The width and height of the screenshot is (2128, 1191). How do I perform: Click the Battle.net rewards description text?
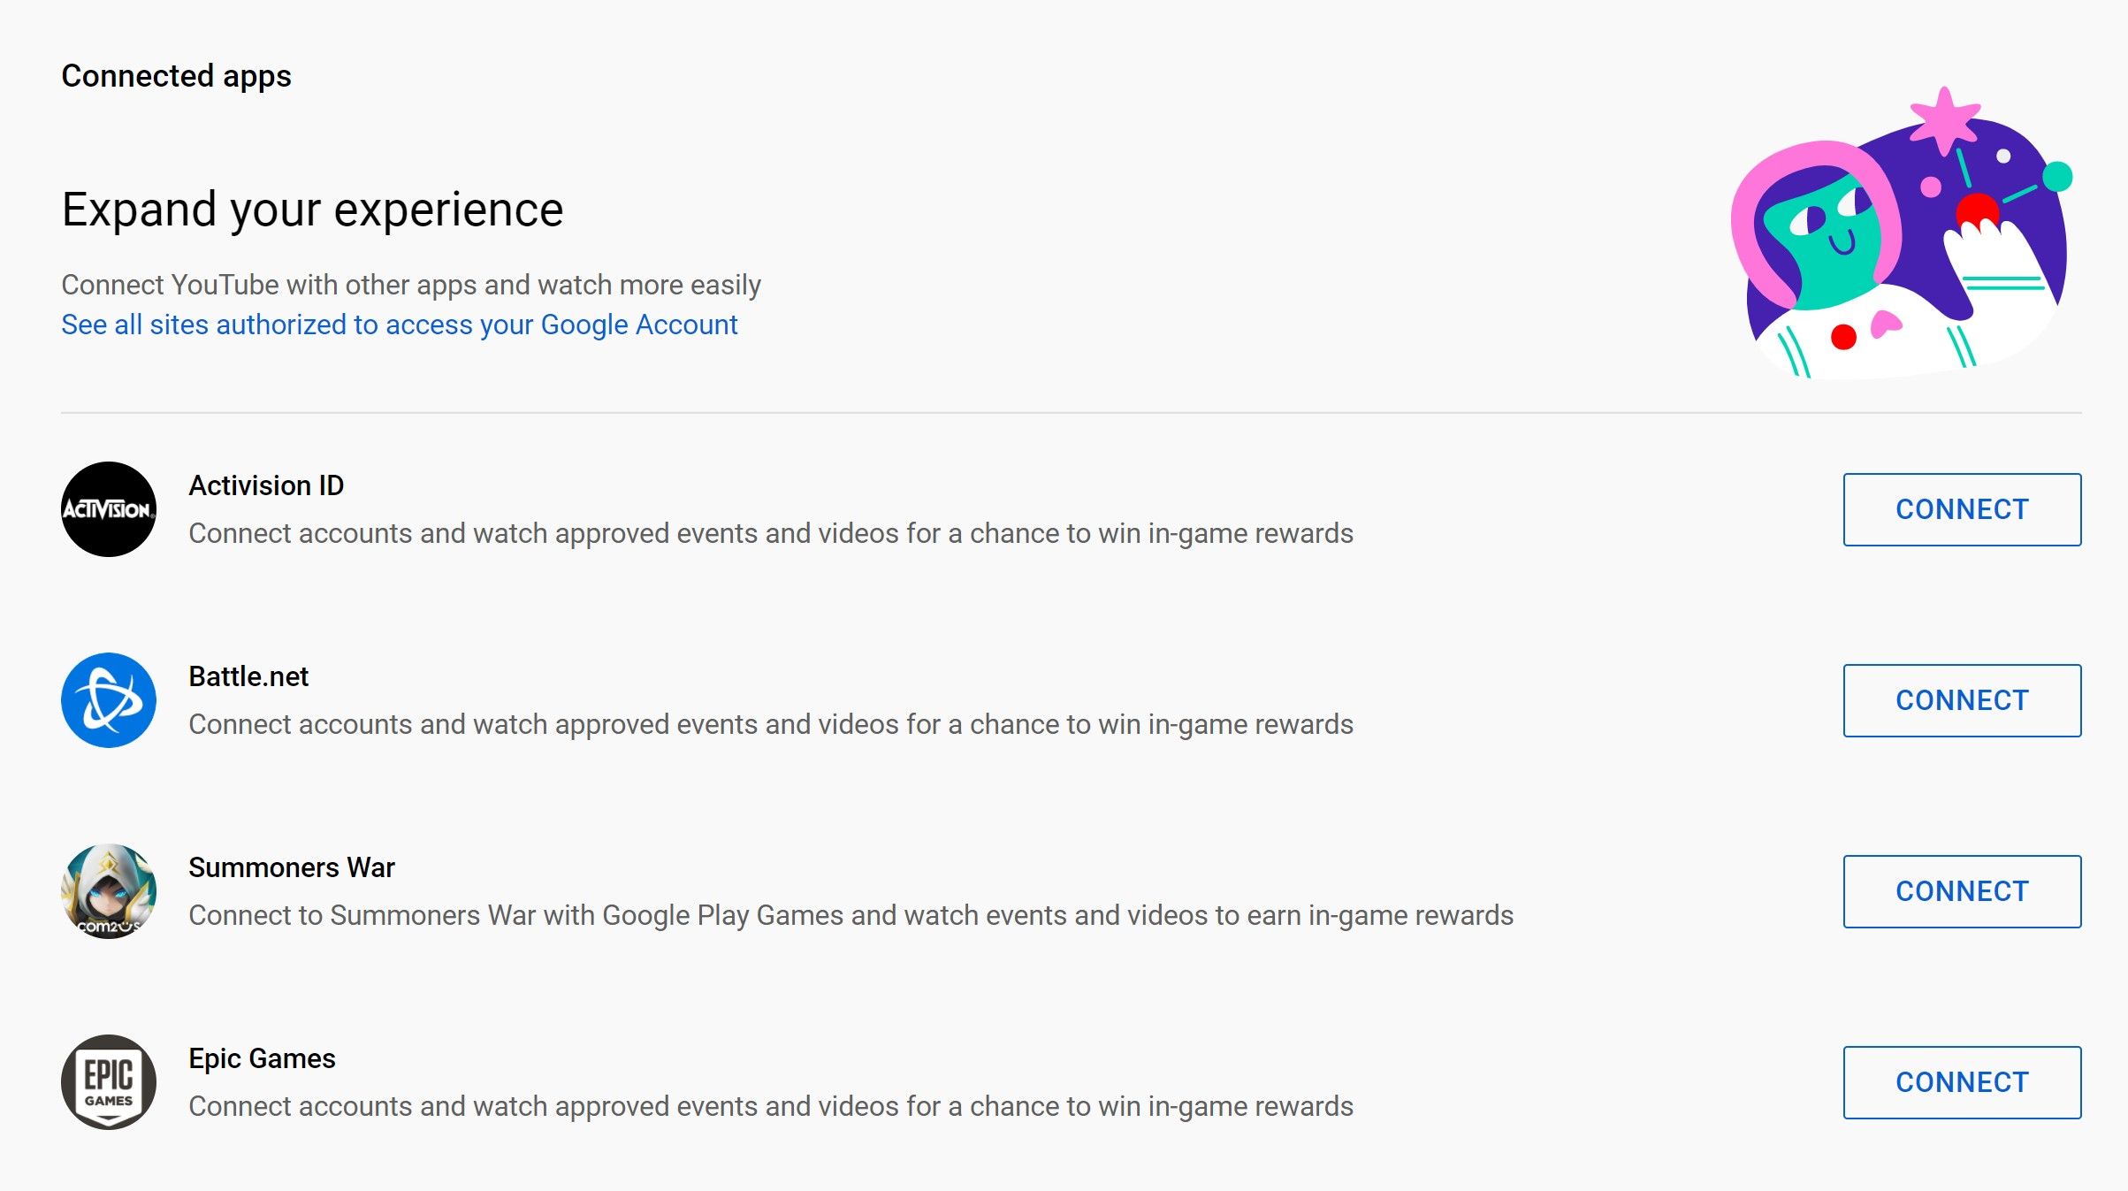tap(771, 724)
